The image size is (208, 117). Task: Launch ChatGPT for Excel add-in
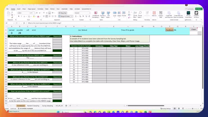pyautogui.click(x=196, y=15)
